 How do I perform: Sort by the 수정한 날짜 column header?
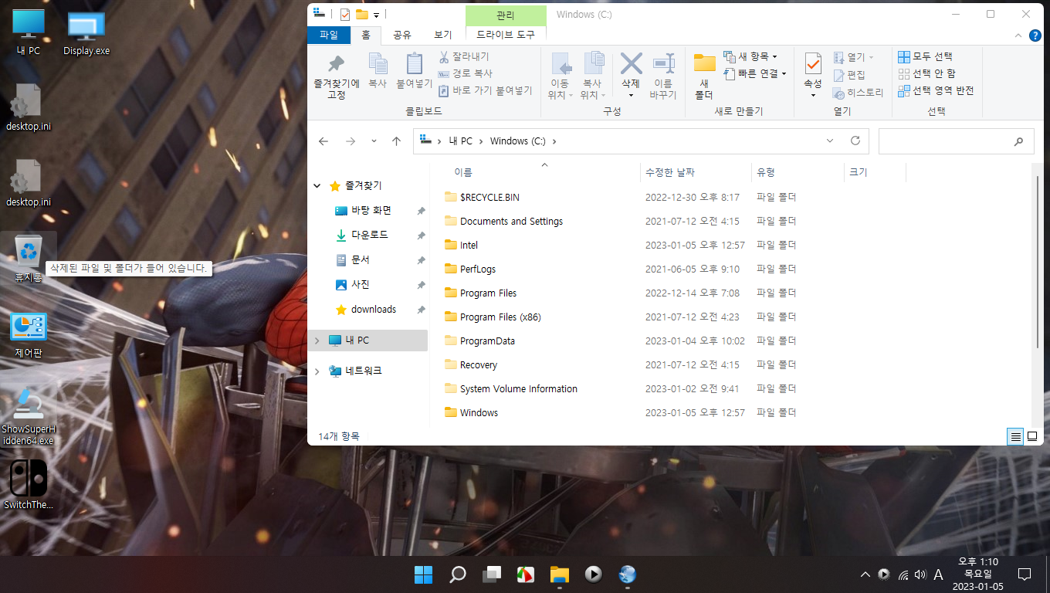(x=696, y=172)
